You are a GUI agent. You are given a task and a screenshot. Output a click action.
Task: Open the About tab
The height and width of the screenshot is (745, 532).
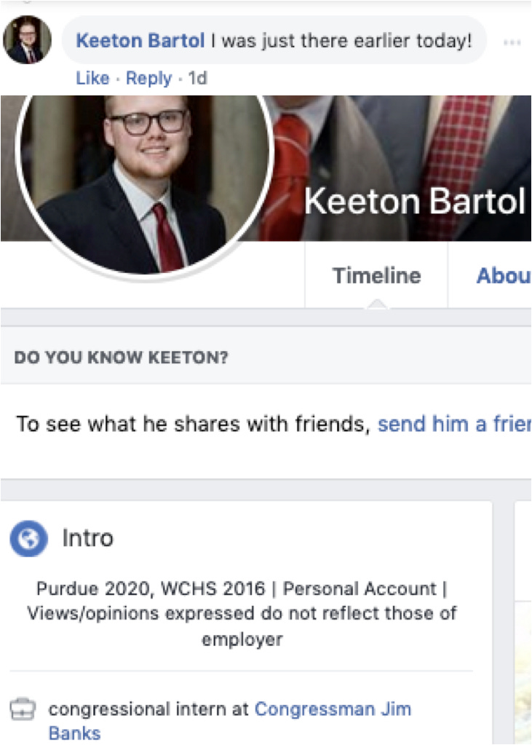pyautogui.click(x=503, y=275)
